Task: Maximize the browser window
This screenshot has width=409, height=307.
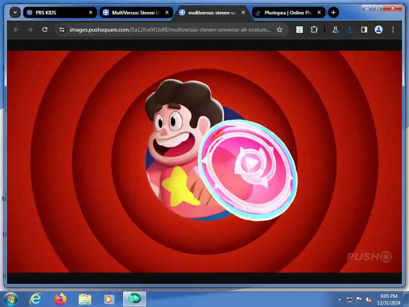Action: tap(378, 8)
